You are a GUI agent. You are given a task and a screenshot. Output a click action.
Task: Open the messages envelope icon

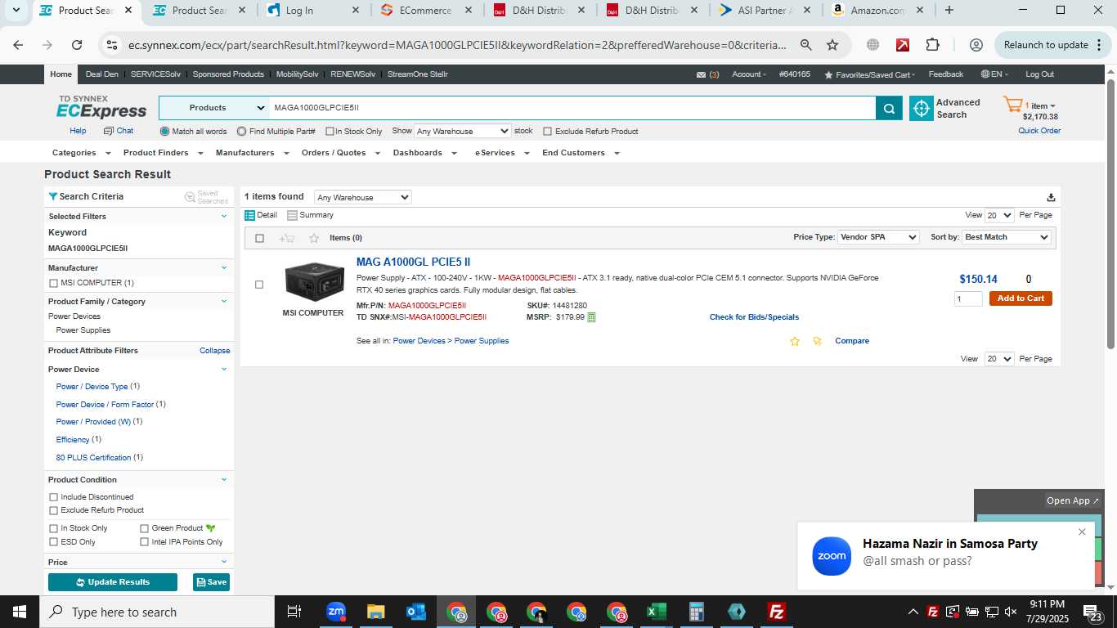pos(701,74)
